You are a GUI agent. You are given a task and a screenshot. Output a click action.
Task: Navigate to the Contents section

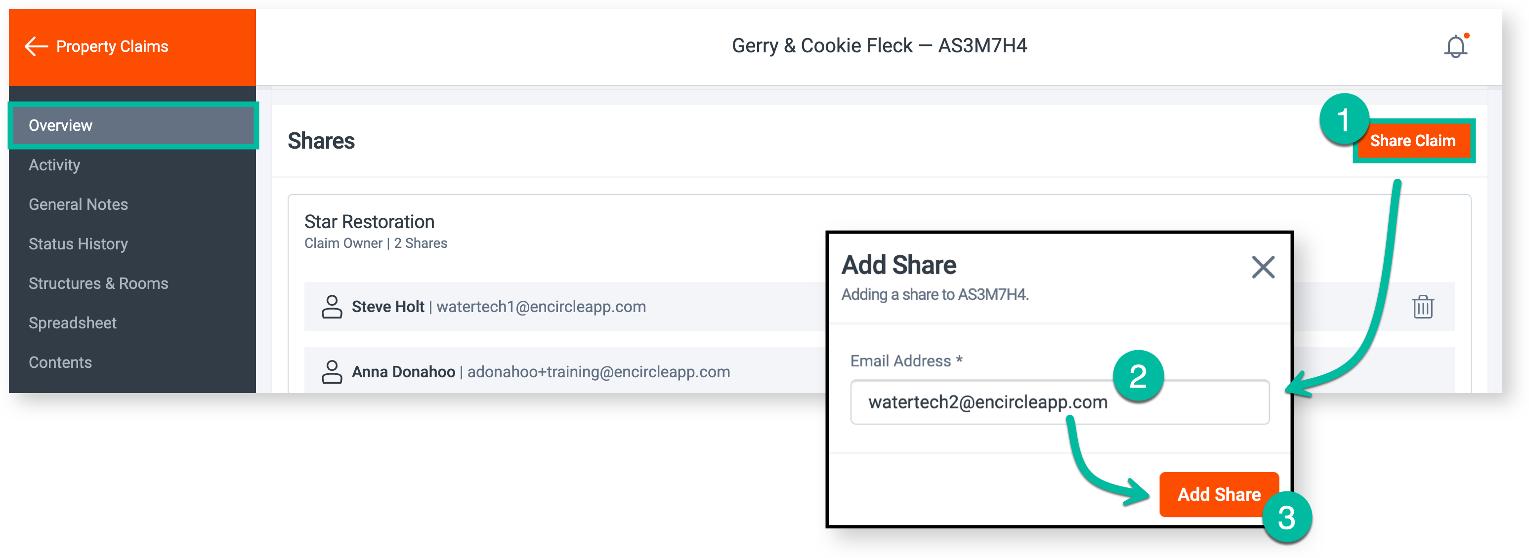click(x=60, y=362)
